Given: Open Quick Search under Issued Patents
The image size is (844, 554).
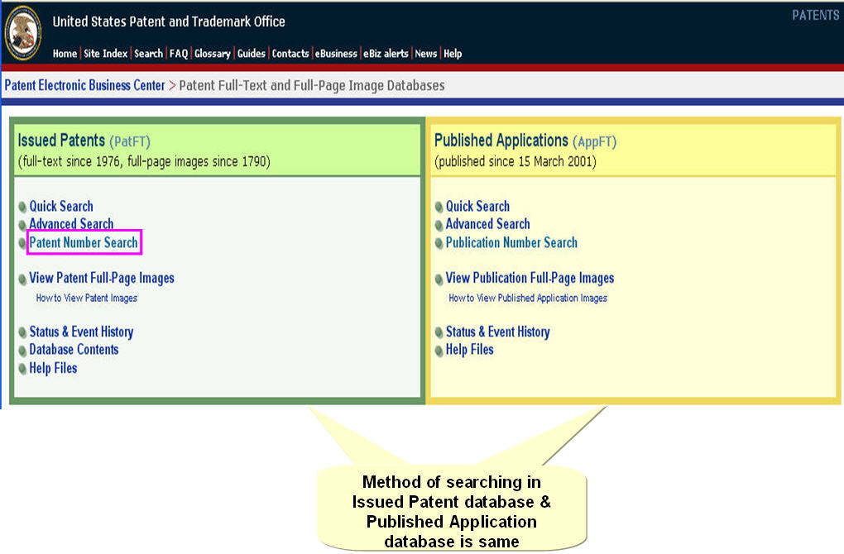Looking at the screenshot, I should click(x=61, y=206).
